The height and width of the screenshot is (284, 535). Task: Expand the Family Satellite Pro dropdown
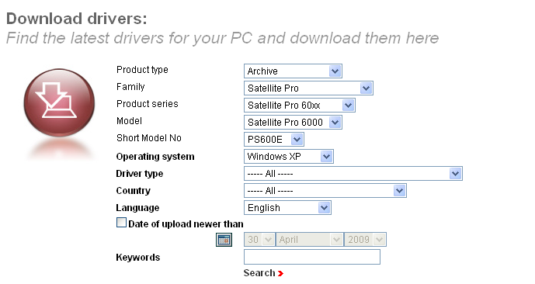pyautogui.click(x=308, y=88)
